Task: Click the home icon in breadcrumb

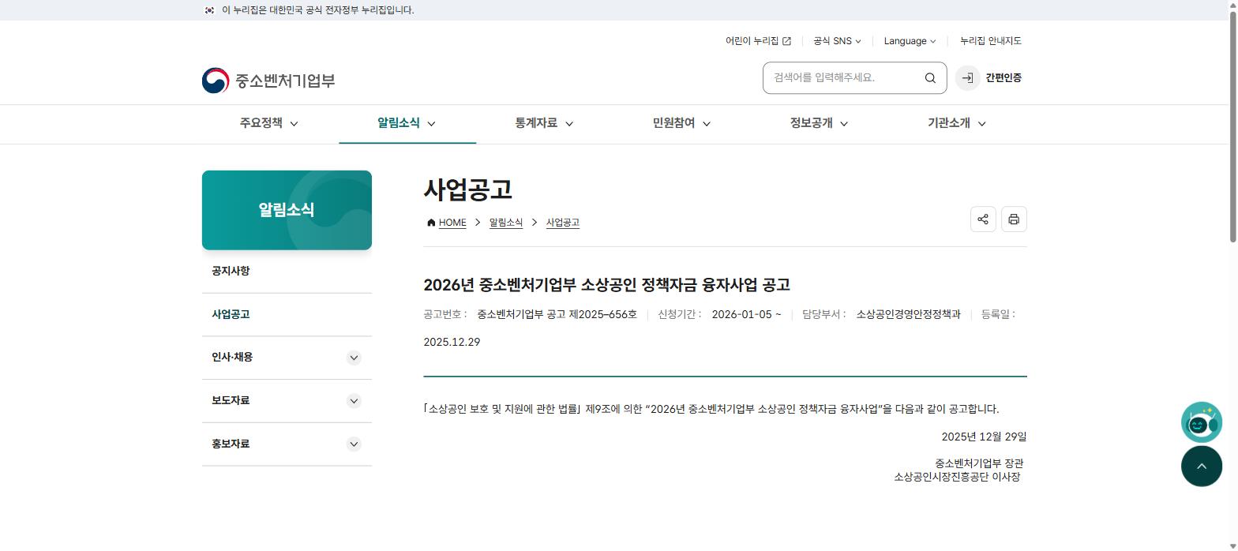Action: [x=431, y=223]
